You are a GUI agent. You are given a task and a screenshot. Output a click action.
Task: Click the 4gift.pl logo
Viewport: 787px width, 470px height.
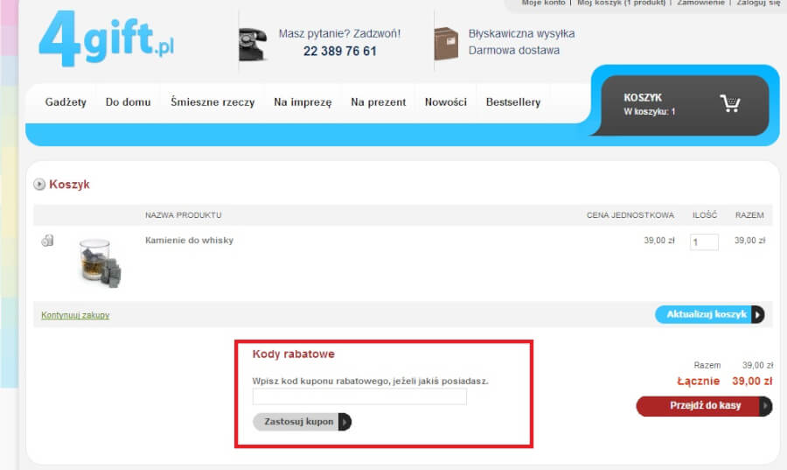point(106,39)
